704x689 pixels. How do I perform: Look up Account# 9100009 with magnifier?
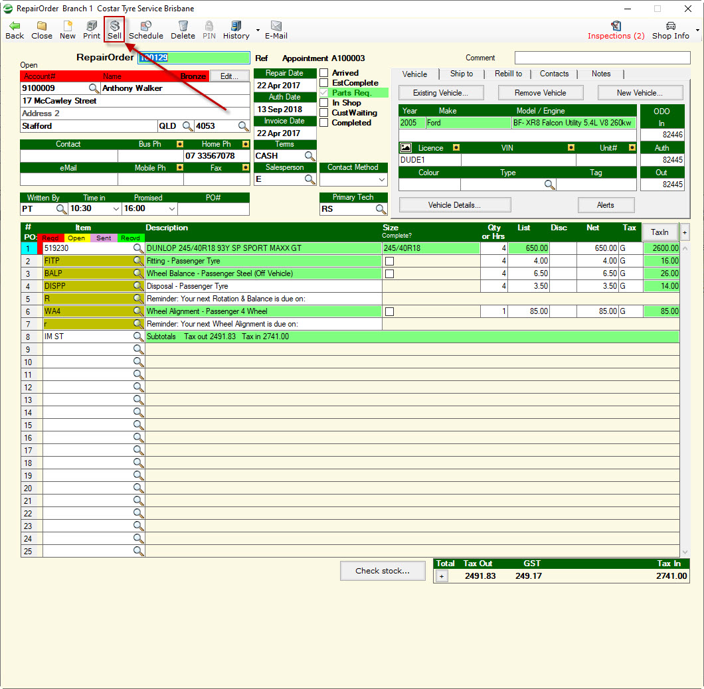[x=94, y=88]
